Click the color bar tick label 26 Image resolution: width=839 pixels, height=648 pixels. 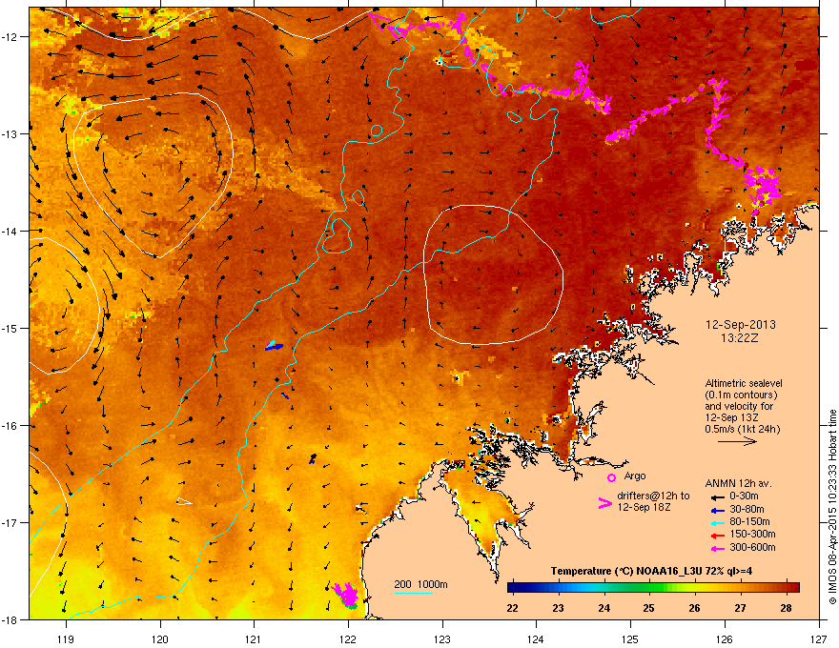[694, 608]
